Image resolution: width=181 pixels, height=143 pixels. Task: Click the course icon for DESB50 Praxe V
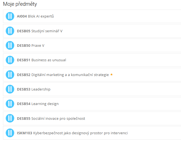point(10,45)
